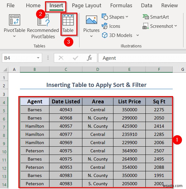Select column G header

179,70
